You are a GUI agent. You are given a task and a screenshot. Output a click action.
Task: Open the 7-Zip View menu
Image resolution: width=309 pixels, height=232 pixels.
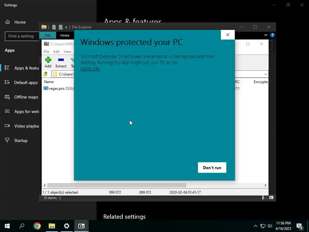[67, 51]
